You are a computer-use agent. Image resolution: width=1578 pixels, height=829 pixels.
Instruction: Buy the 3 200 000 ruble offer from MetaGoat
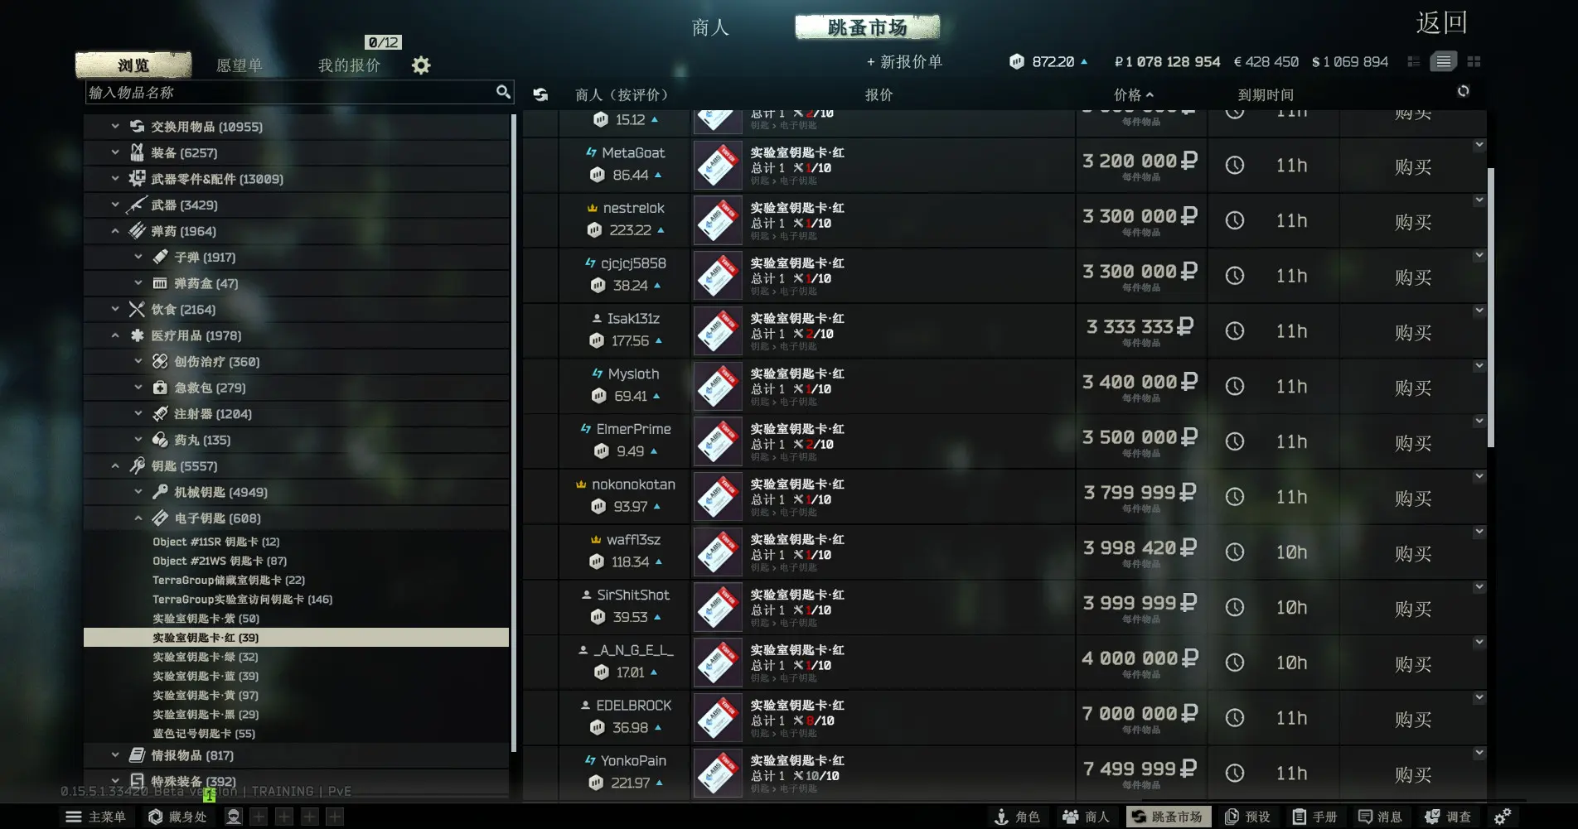pos(1412,166)
